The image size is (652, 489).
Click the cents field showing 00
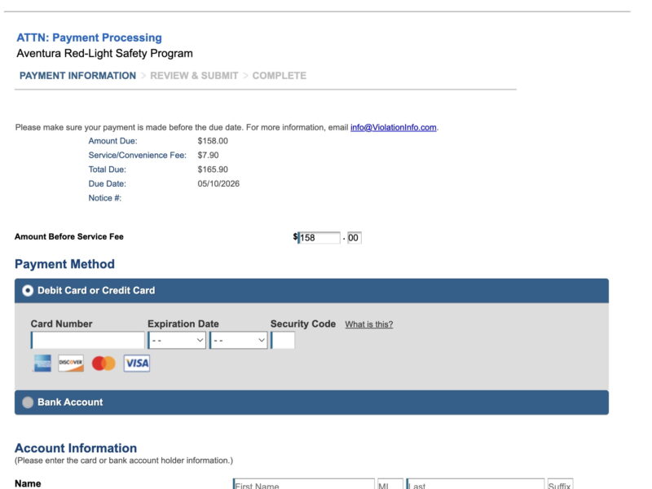click(x=355, y=238)
